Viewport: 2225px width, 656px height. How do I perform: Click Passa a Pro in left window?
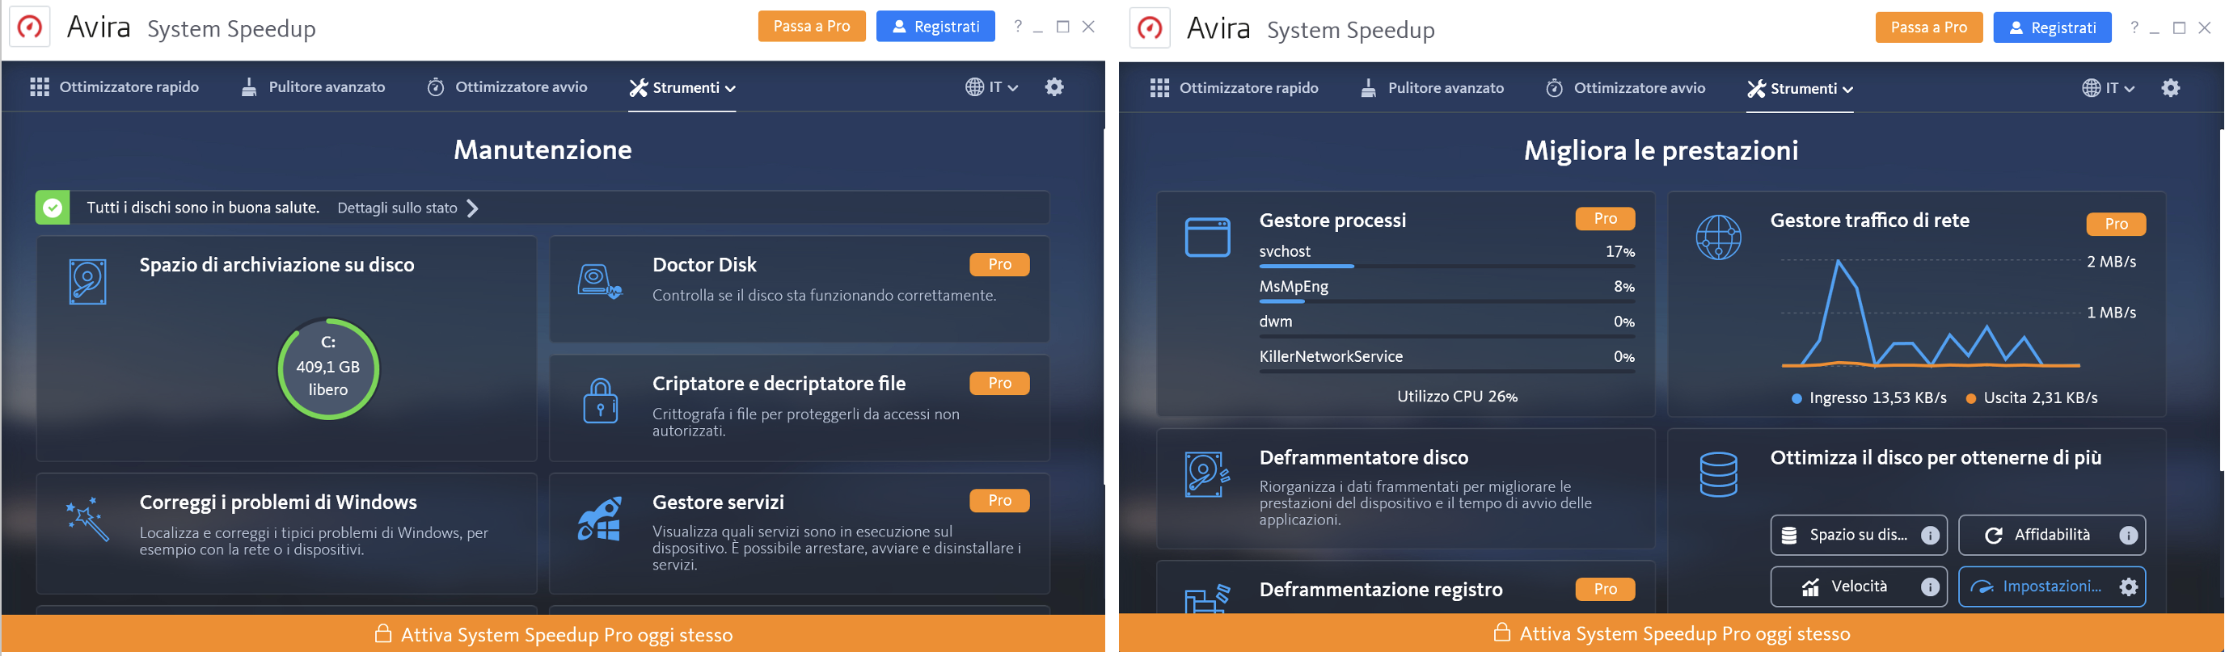pyautogui.click(x=811, y=26)
